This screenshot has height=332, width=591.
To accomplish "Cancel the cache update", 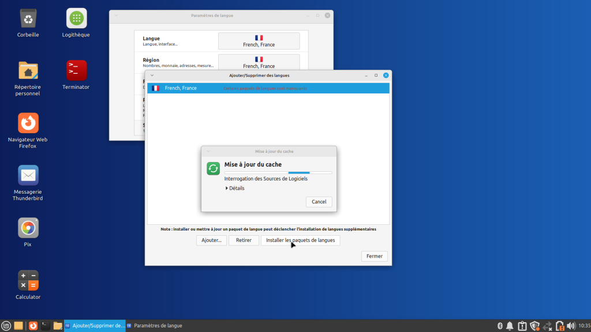I will 319,202.
